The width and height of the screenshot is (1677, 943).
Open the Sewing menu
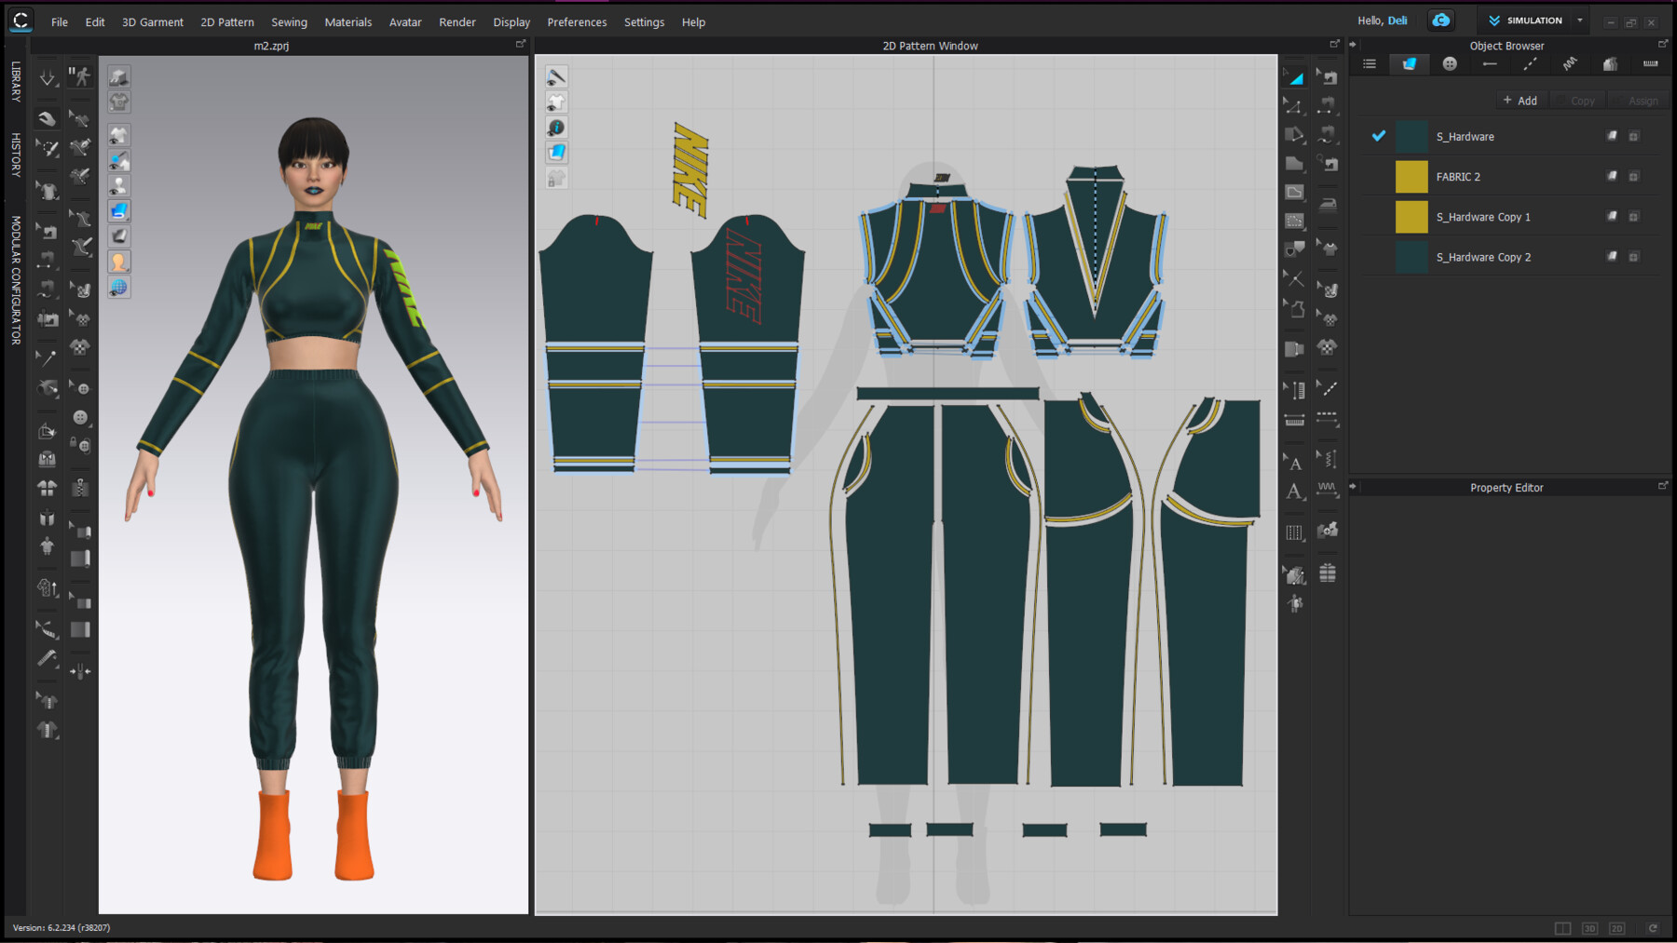click(x=289, y=21)
